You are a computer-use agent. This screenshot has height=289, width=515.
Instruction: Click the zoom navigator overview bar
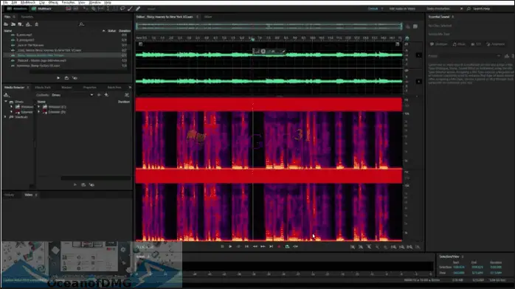pos(269,27)
